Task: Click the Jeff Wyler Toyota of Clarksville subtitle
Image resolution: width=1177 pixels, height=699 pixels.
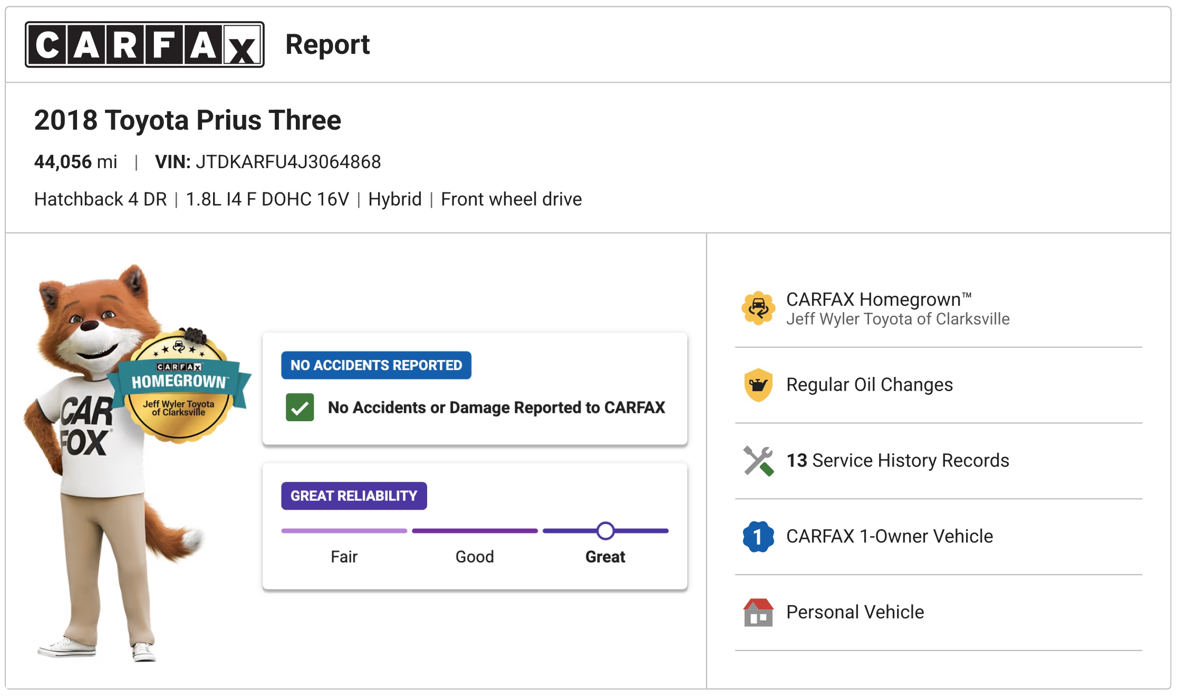Action: click(898, 319)
